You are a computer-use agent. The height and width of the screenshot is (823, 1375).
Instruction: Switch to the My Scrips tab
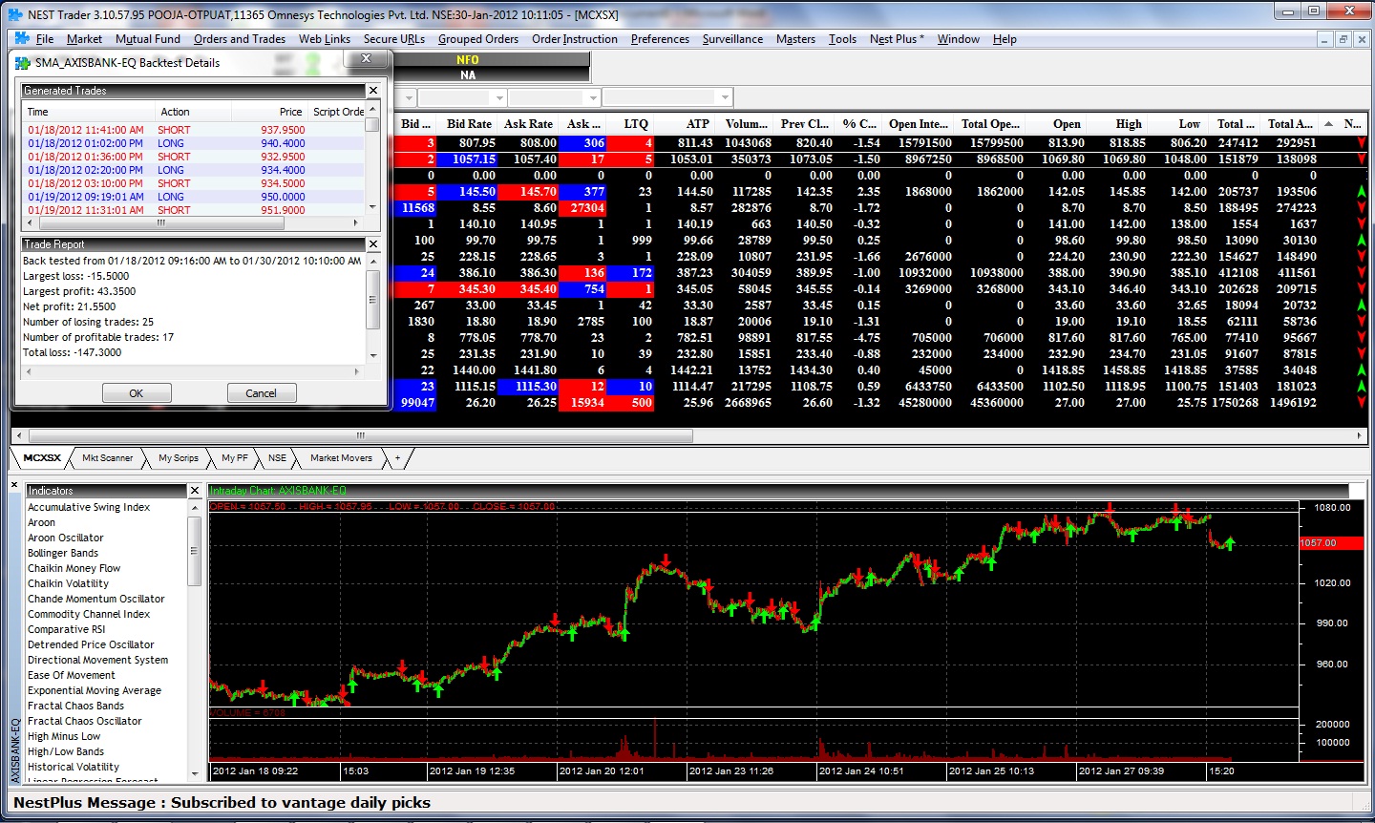point(179,458)
